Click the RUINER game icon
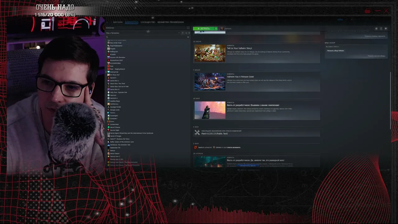398x224 pixels. pyautogui.click(x=109, y=54)
